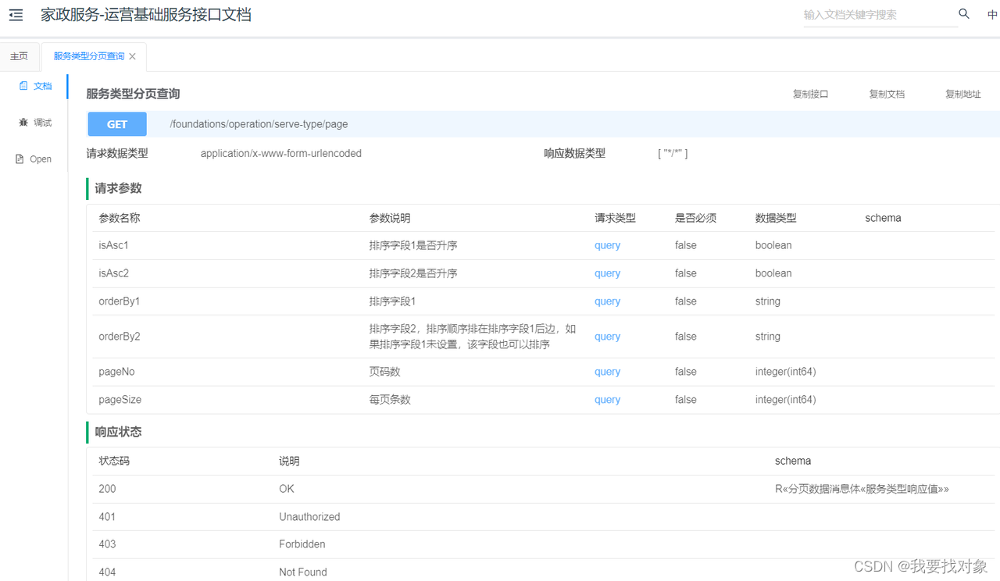Open the Open file icon in sidebar
Screen dimensions: 1000x581
point(20,159)
